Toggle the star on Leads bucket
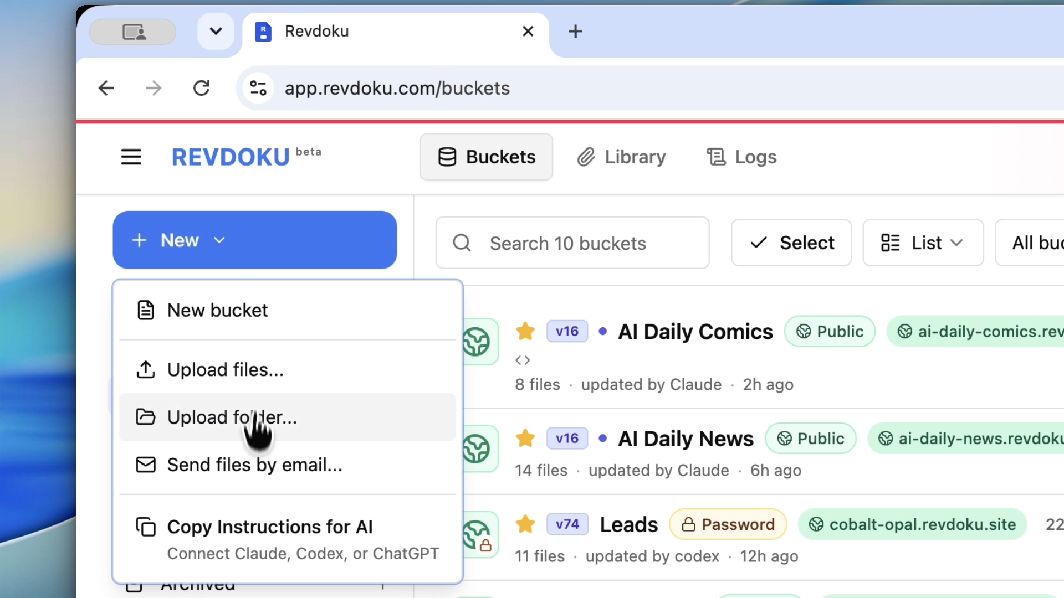Image resolution: width=1064 pixels, height=598 pixels. pos(525,524)
